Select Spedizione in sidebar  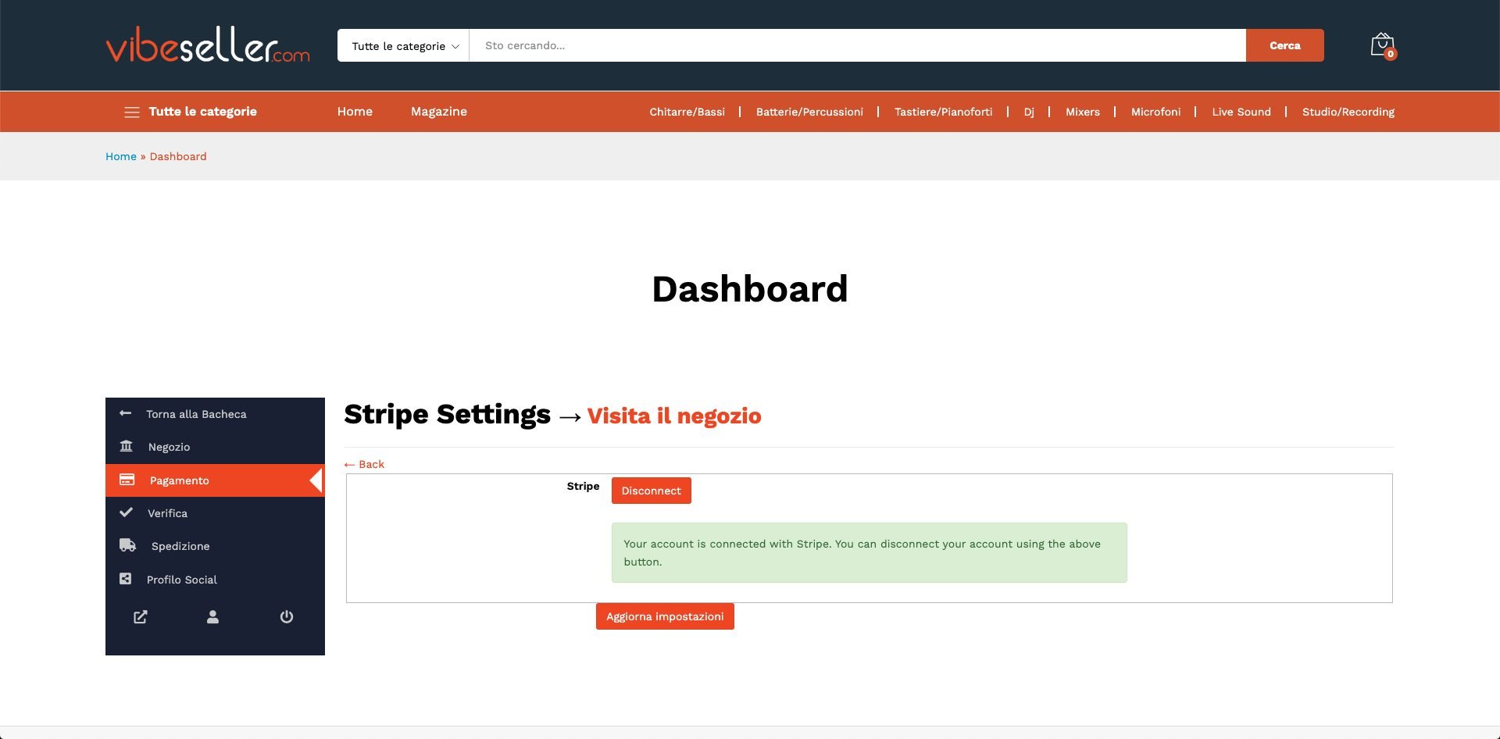click(x=215, y=546)
